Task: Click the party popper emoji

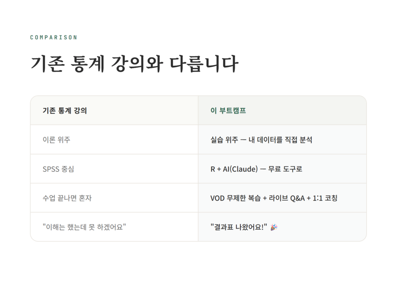Action: (274, 227)
